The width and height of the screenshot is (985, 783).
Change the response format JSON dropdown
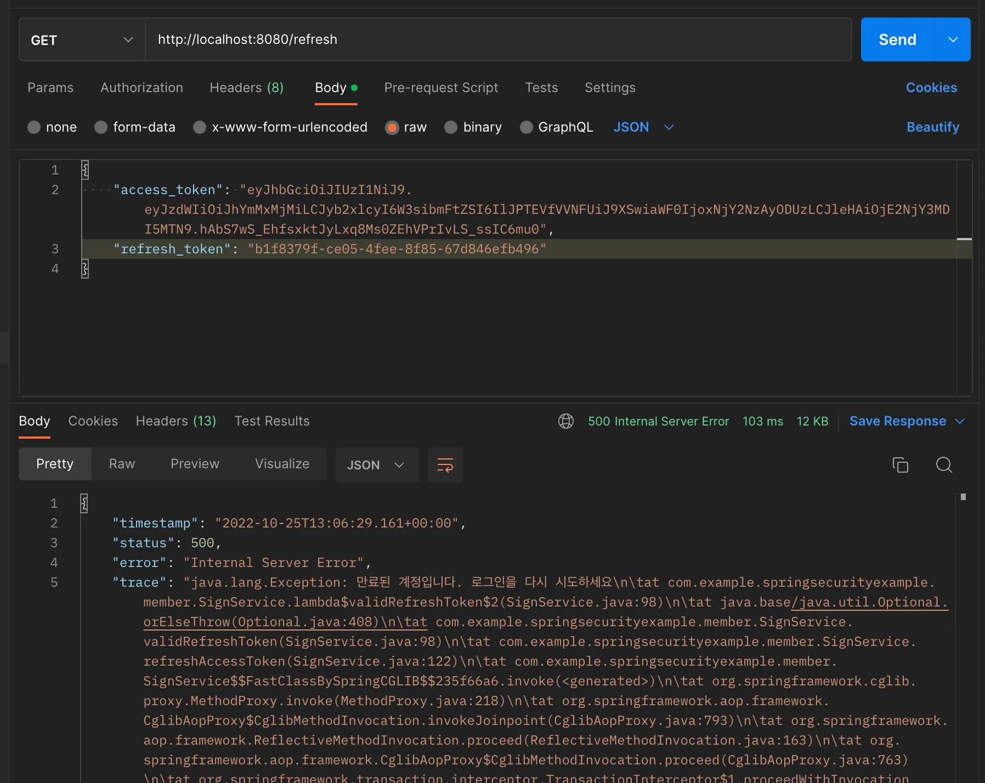pos(376,465)
